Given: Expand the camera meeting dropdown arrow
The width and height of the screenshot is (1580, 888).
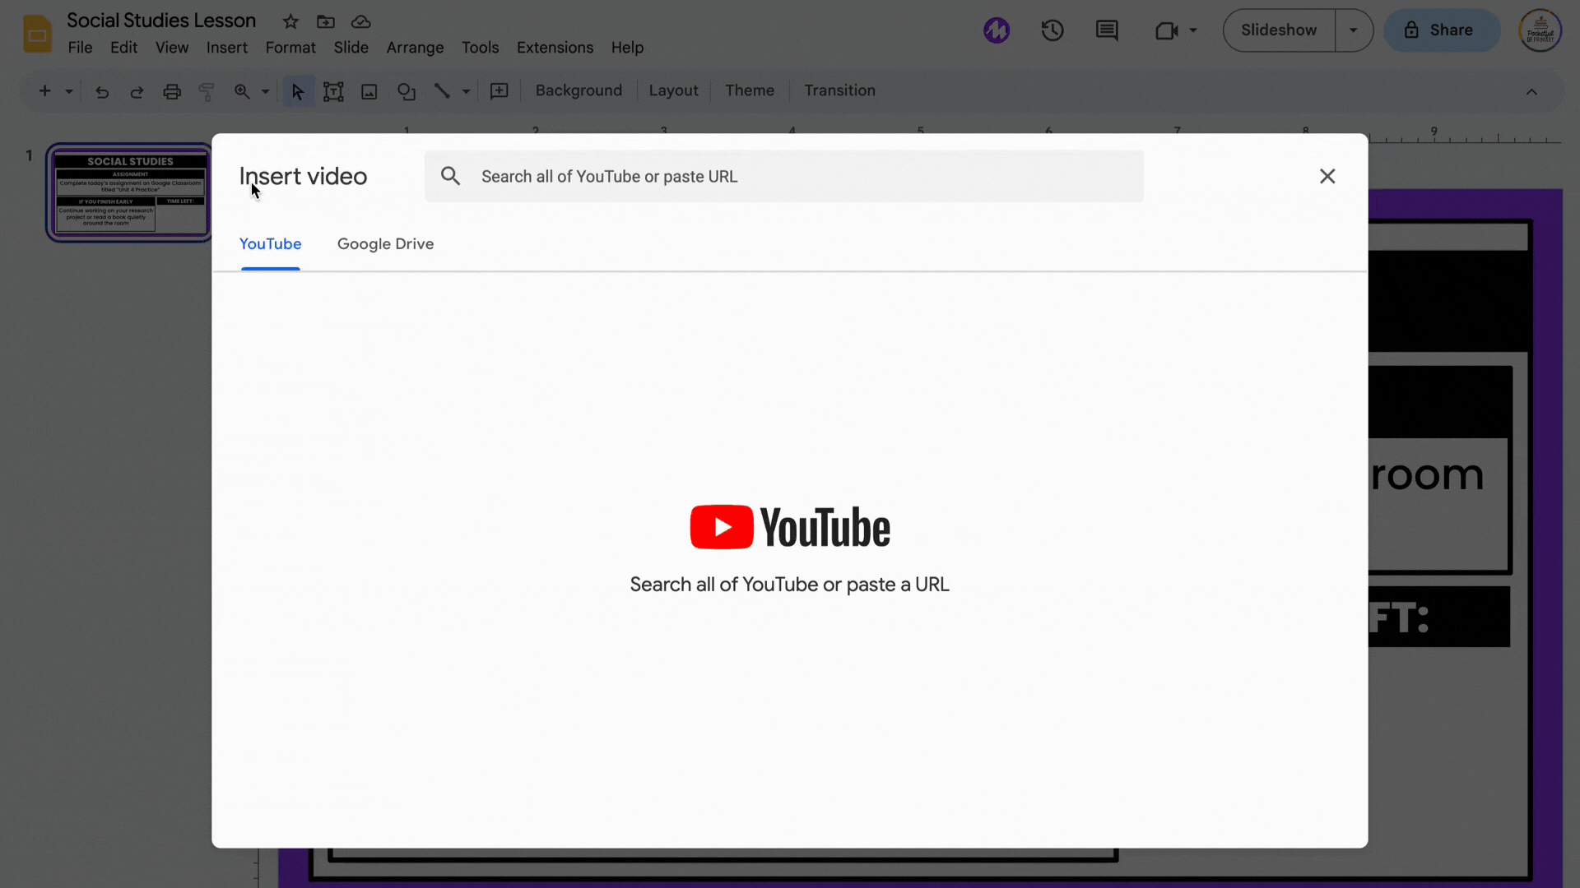Looking at the screenshot, I should (x=1193, y=30).
